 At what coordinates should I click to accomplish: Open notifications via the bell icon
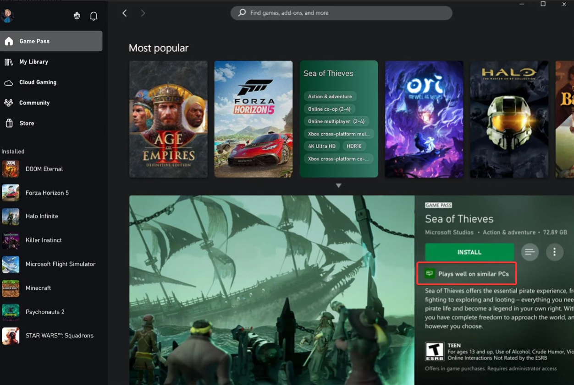coord(94,16)
